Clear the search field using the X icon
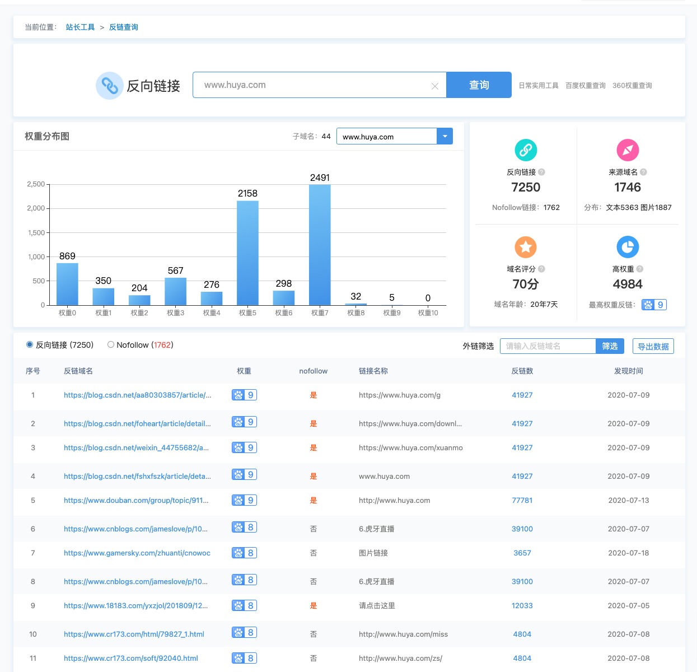The image size is (697, 672). click(x=435, y=85)
